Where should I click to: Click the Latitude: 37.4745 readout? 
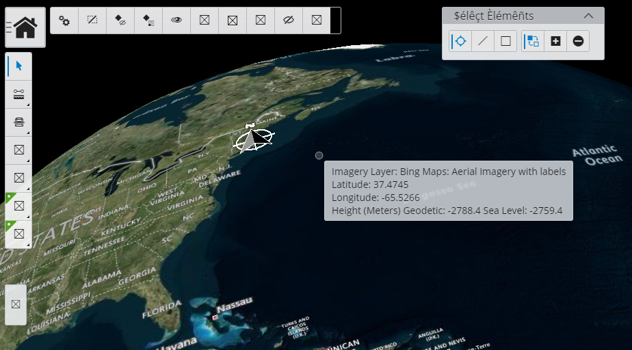370,185
